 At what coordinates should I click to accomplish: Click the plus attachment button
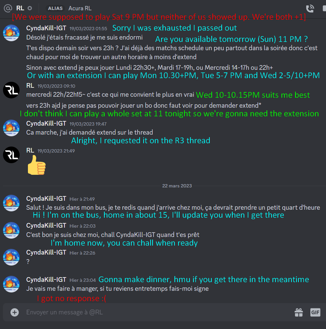pyautogui.click(x=15, y=312)
